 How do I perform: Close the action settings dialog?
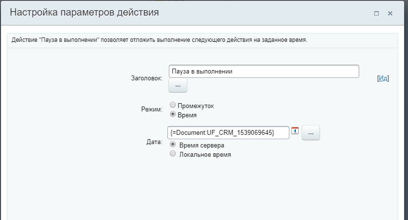(390, 14)
